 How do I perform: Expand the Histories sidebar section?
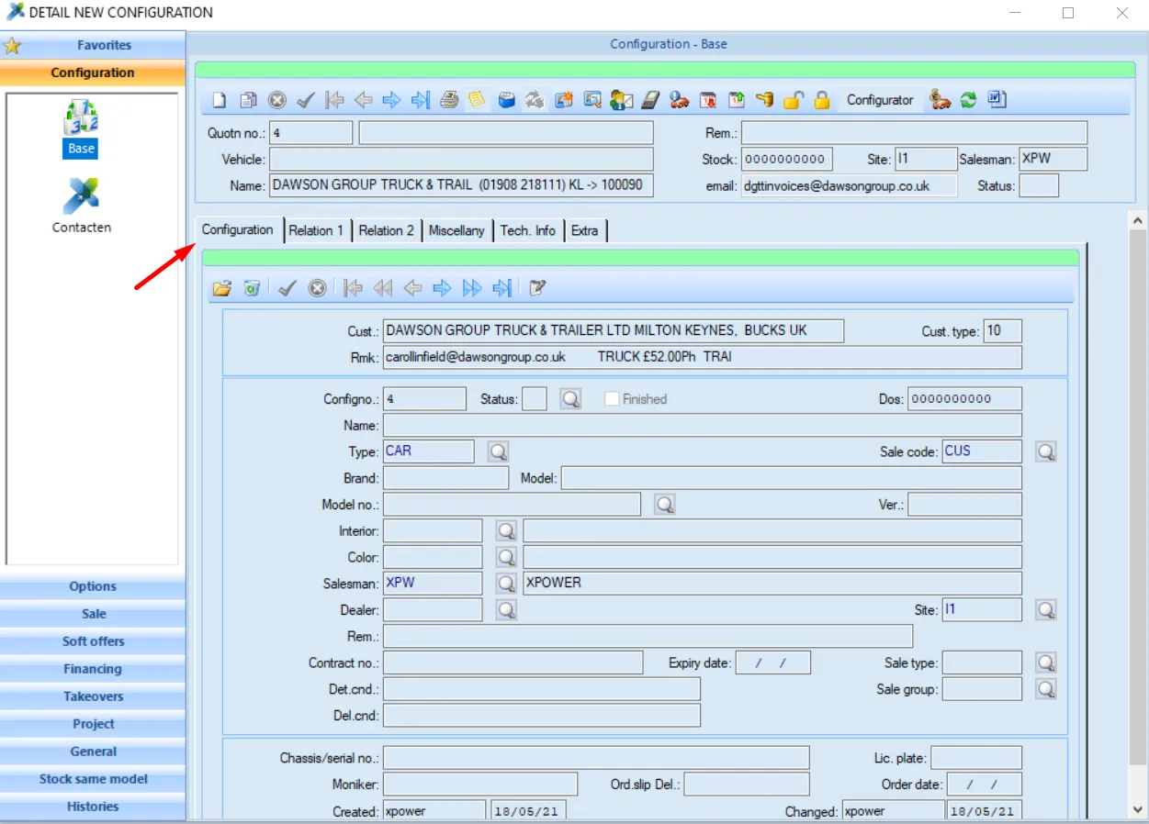(93, 807)
